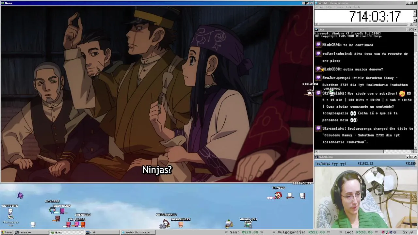Open the Exibir menu in Notepad

point(349,7)
